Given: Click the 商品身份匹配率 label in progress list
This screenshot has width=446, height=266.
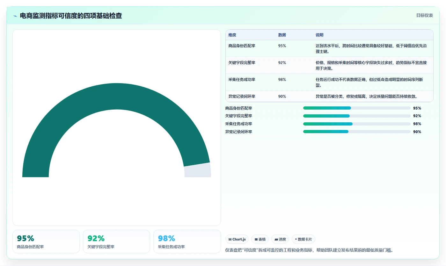Looking at the screenshot, I should pos(239,108).
